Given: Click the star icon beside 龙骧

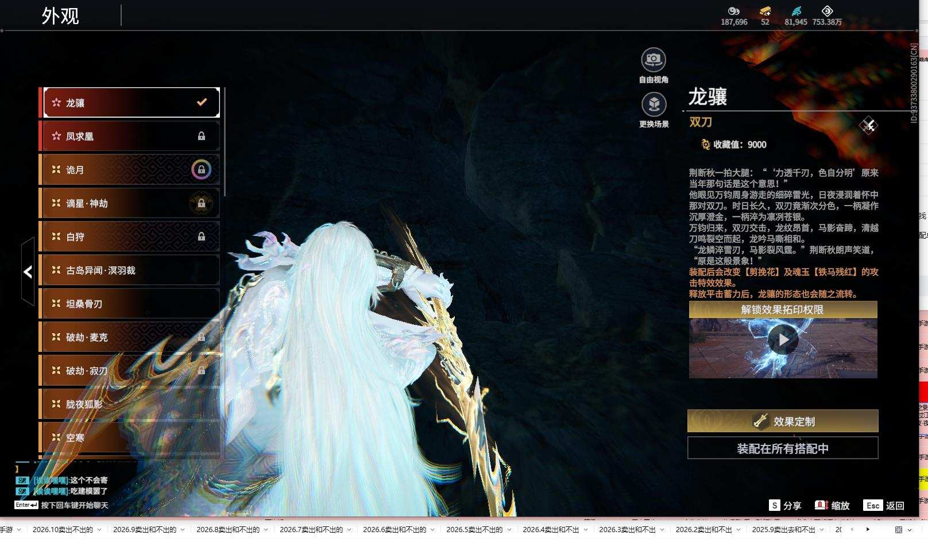Looking at the screenshot, I should pos(56,103).
